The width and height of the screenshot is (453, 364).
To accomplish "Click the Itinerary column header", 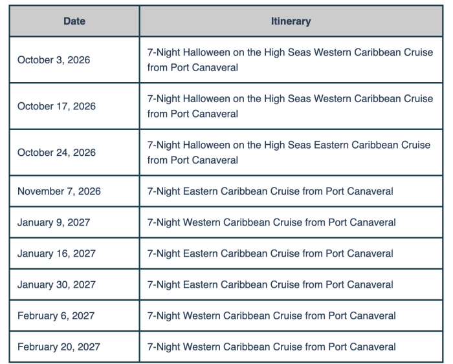I will click(x=291, y=21).
